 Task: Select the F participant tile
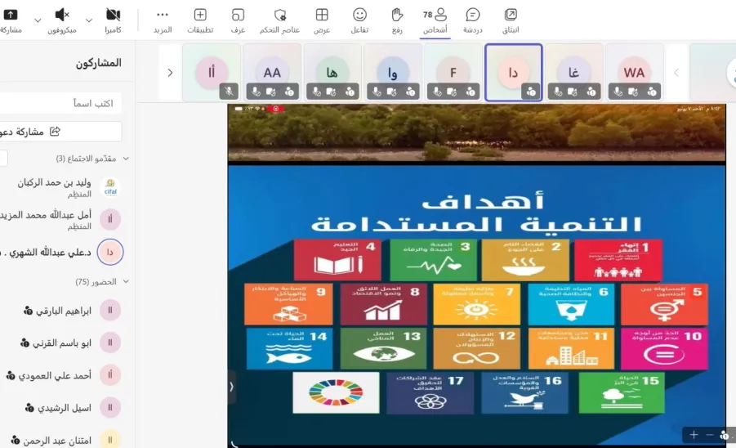pos(453,72)
